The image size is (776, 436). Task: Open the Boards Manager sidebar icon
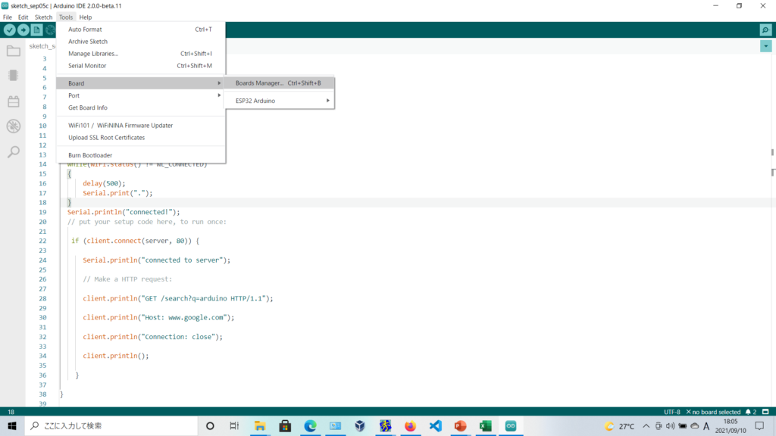[14, 76]
